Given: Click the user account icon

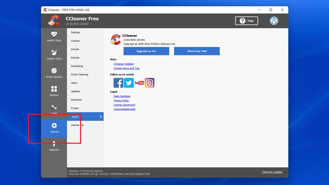Looking at the screenshot, I should point(274,21).
